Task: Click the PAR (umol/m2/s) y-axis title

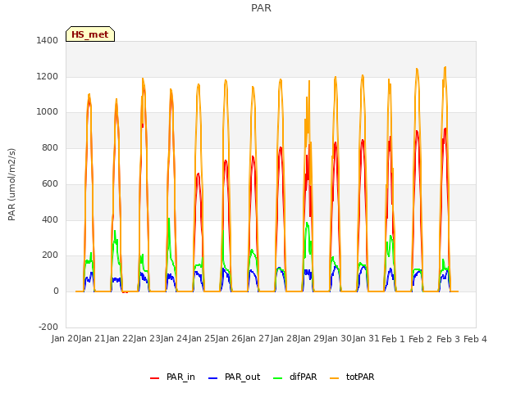Action: pos(11,184)
